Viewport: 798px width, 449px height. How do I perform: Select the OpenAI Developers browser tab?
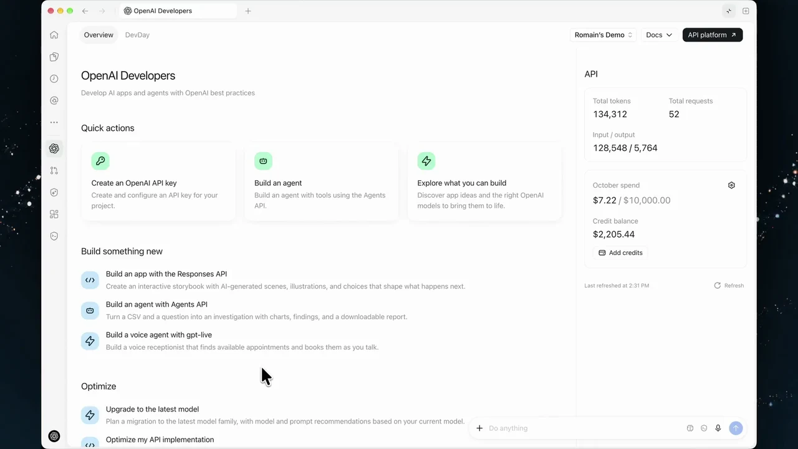(x=178, y=11)
